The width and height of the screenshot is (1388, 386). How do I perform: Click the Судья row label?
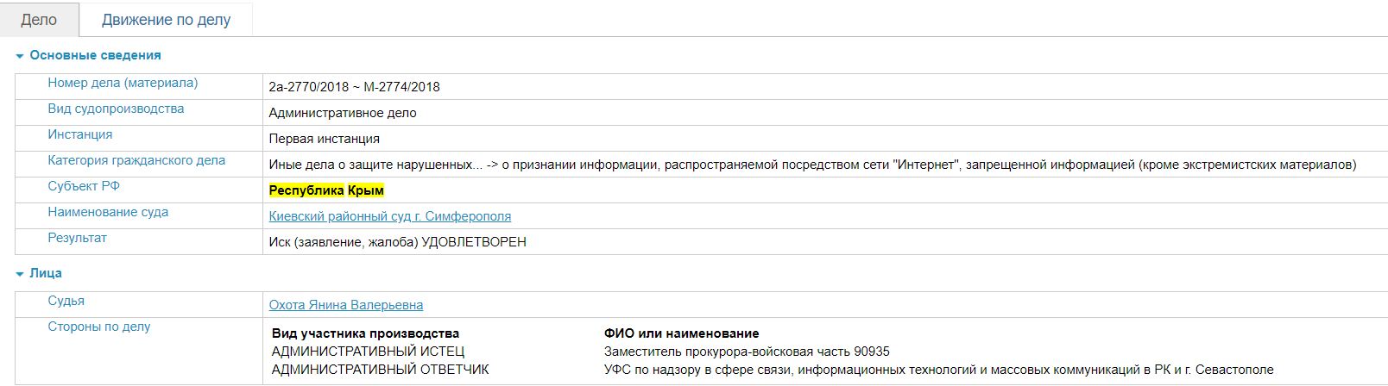[x=66, y=301]
